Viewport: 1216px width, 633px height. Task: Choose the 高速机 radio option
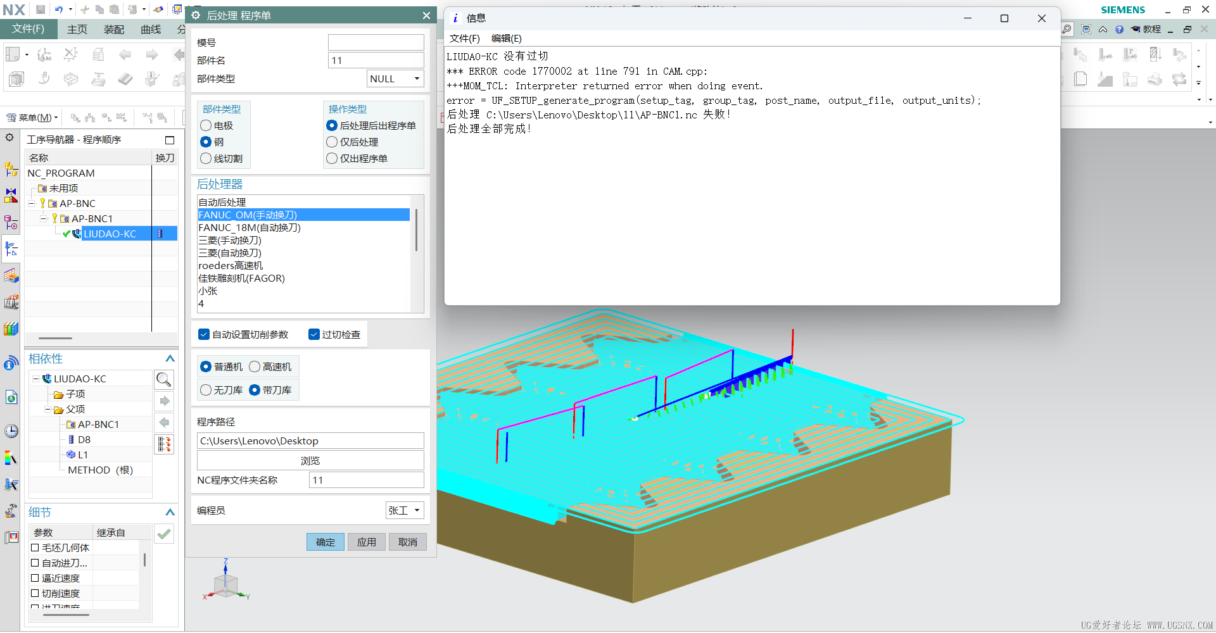point(255,367)
